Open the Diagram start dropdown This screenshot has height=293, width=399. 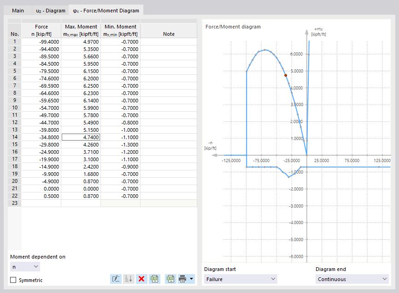click(x=241, y=279)
